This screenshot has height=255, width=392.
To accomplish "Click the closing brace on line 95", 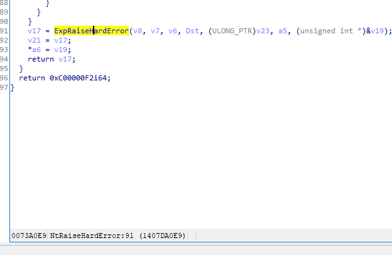I will 21,68.
